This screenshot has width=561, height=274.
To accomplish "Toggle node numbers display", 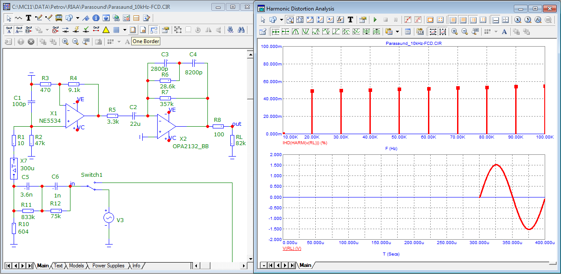I will (x=29, y=30).
